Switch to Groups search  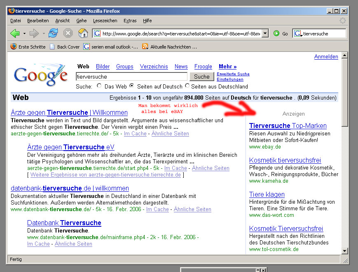tap(125, 66)
